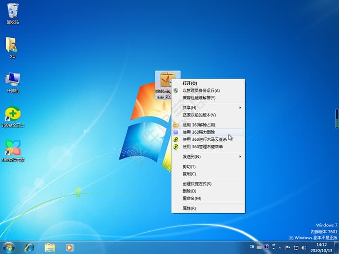This screenshot has height=254, width=339.
Task: Open the media player taskbar icon
Action: tap(70, 247)
